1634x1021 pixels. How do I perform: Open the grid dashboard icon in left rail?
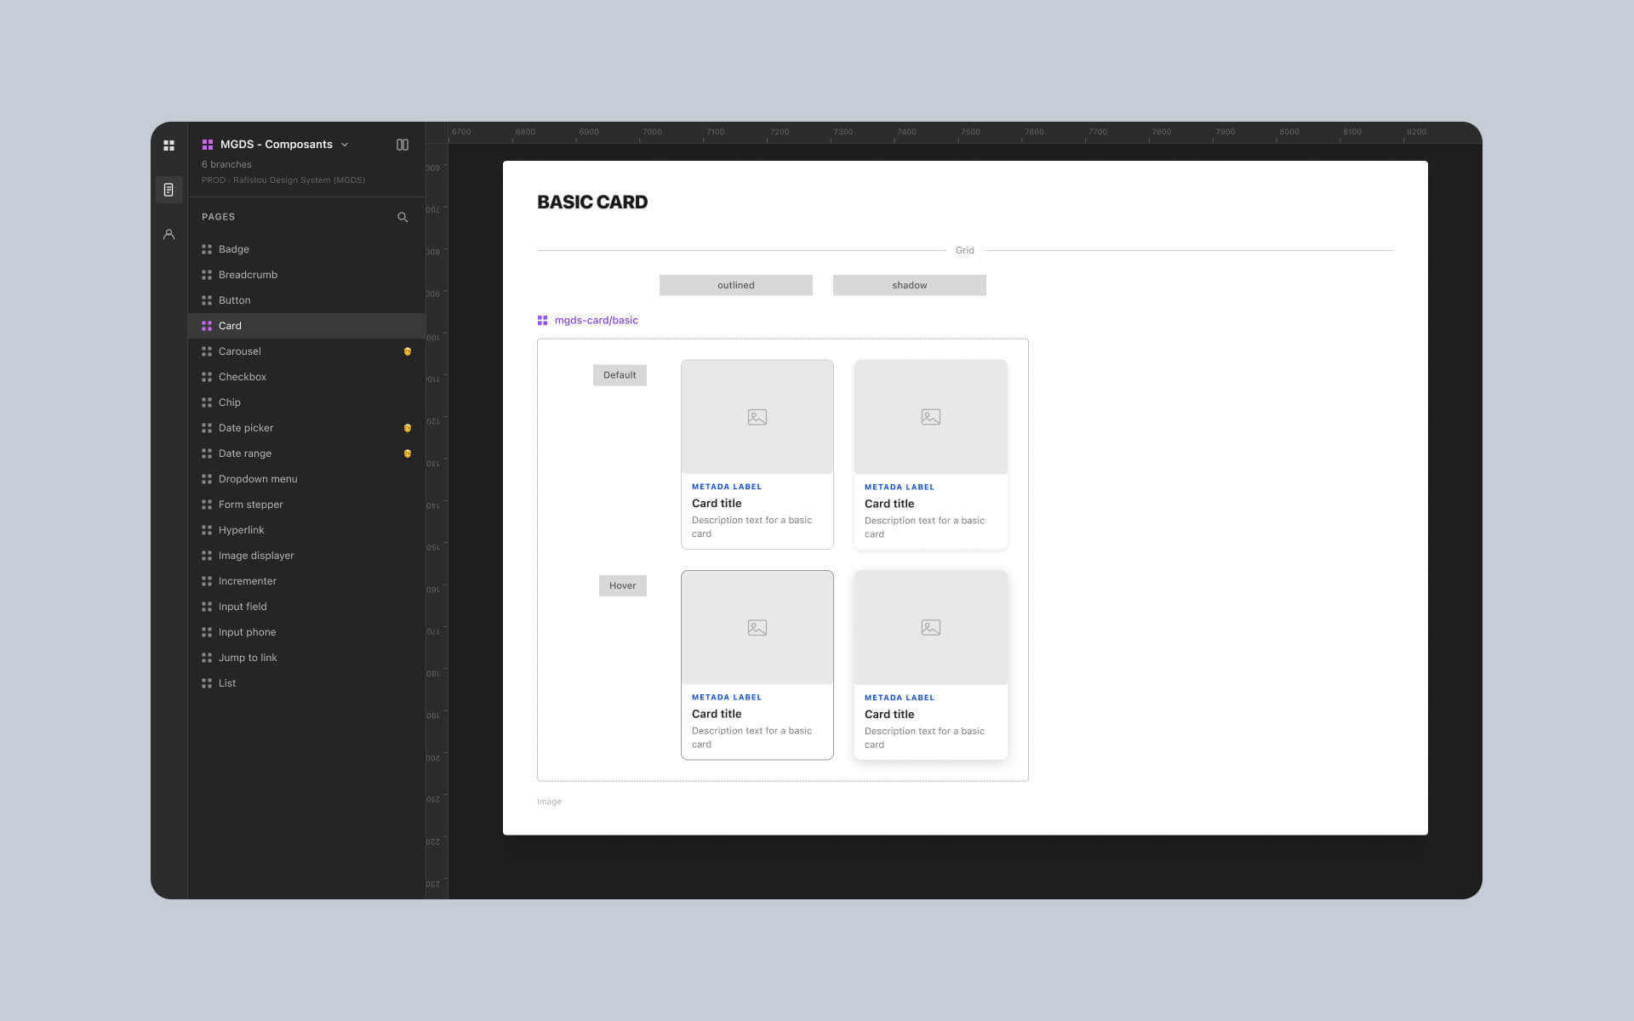[x=169, y=145]
